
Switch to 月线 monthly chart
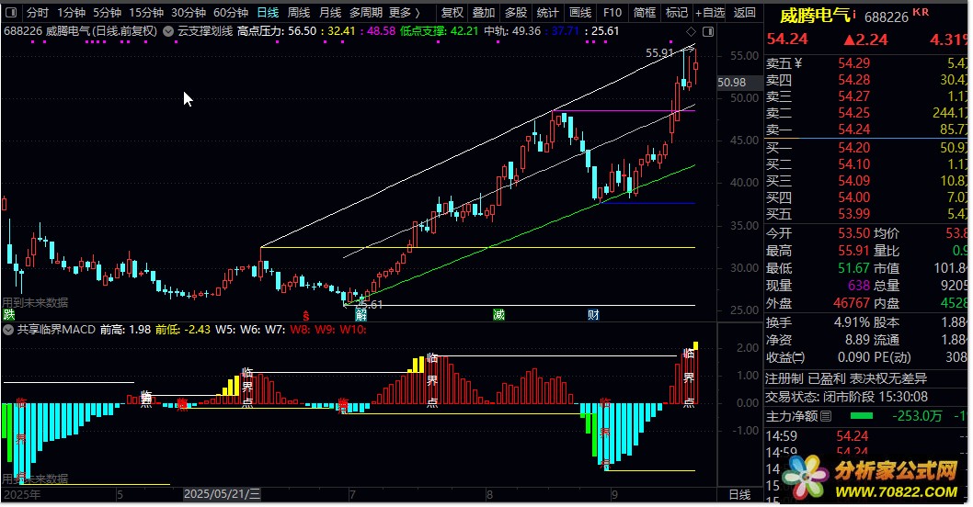pyautogui.click(x=329, y=12)
